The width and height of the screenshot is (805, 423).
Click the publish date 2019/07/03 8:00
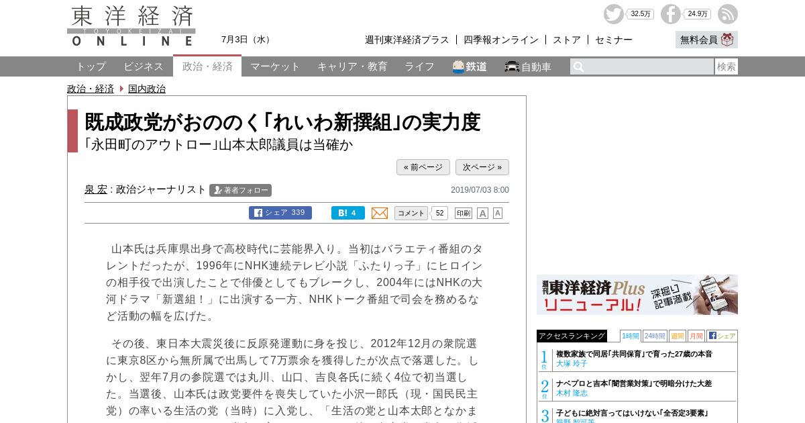coord(480,190)
